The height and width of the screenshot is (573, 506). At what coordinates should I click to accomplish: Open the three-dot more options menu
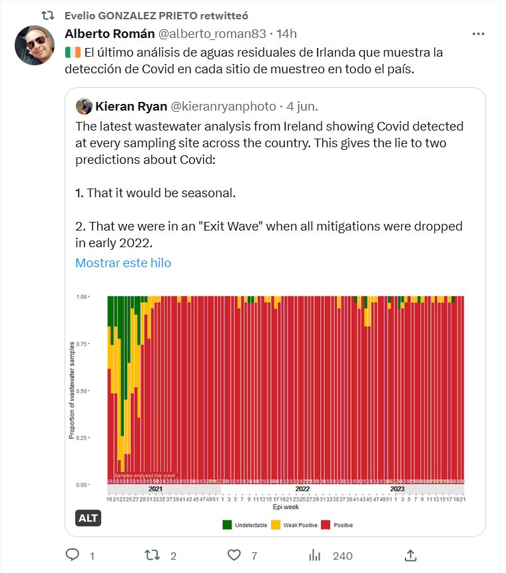click(478, 34)
